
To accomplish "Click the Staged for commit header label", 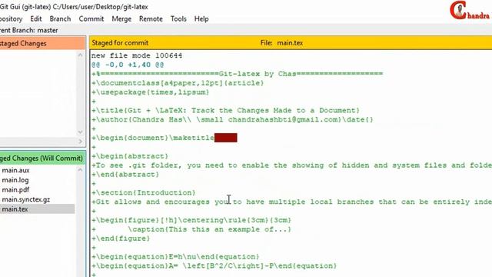I will 120,43.
